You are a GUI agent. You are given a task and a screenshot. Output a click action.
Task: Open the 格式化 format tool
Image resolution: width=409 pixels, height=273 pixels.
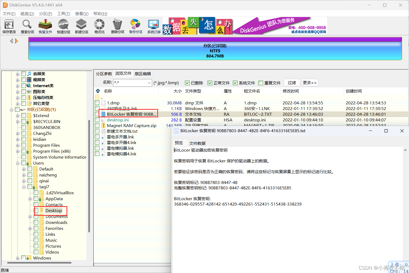tap(99, 26)
